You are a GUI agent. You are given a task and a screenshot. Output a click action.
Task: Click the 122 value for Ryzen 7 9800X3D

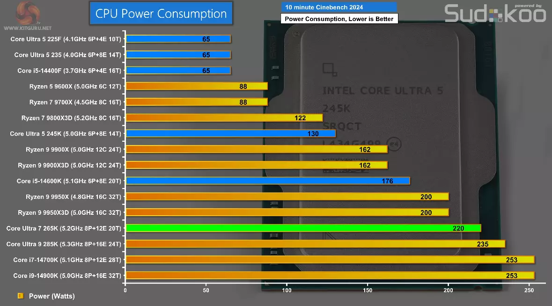click(300, 118)
